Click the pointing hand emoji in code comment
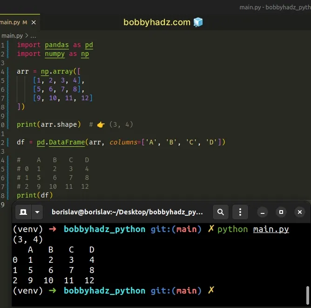This screenshot has height=308, width=311. coord(101,124)
